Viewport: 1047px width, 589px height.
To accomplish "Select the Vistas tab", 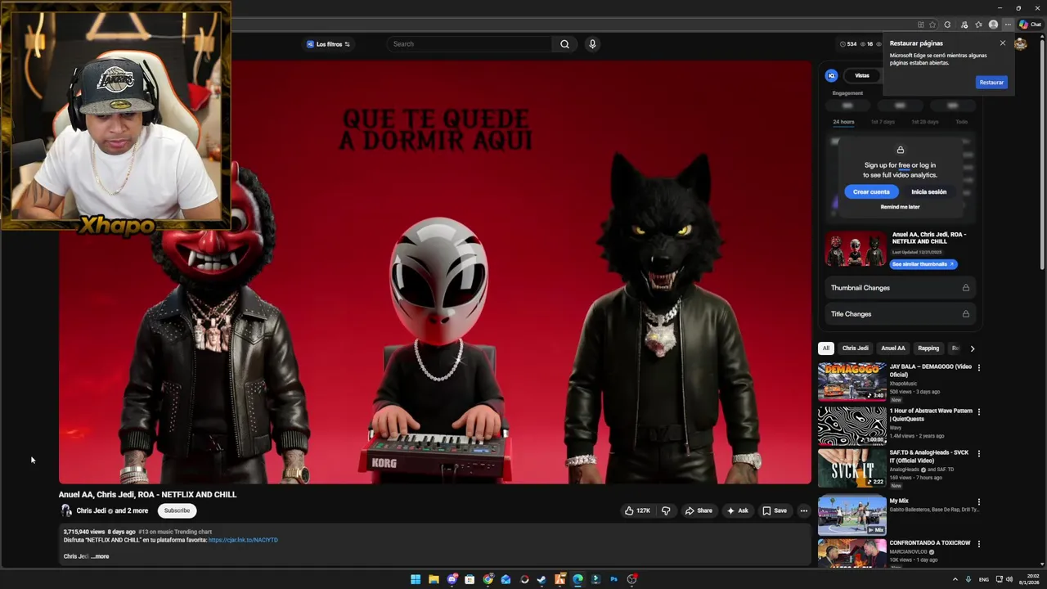I will [x=862, y=75].
